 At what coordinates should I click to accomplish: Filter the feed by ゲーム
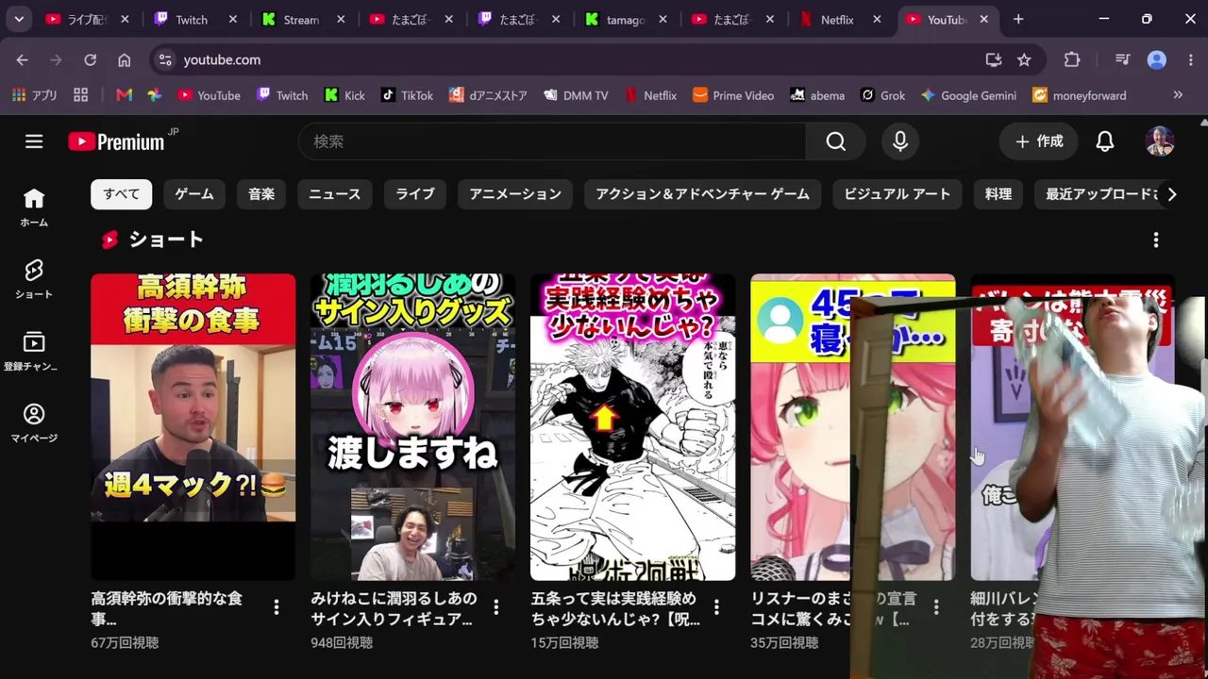click(x=194, y=194)
